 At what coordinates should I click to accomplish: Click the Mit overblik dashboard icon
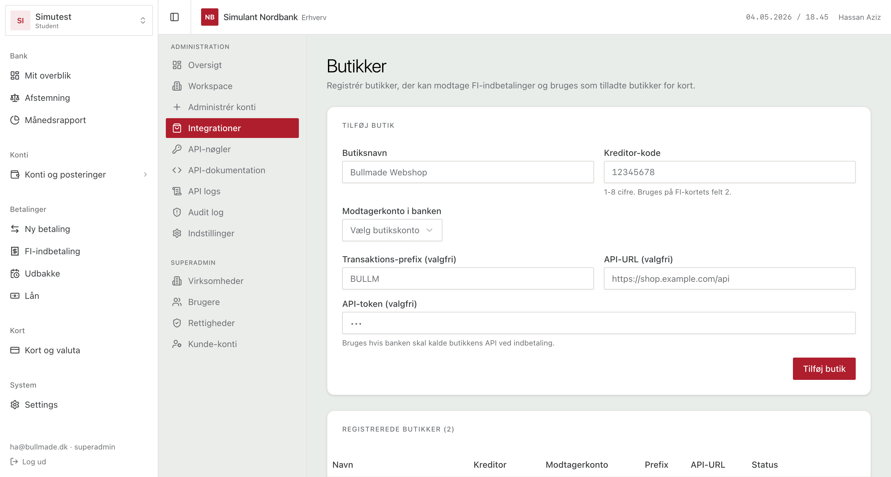click(15, 75)
